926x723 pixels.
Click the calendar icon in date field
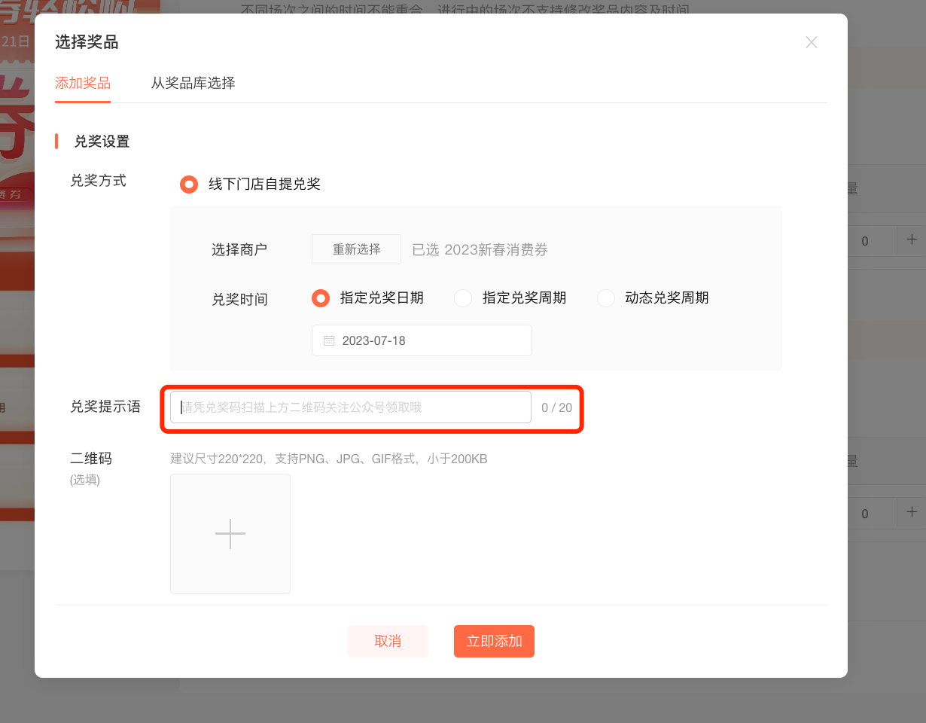click(329, 340)
